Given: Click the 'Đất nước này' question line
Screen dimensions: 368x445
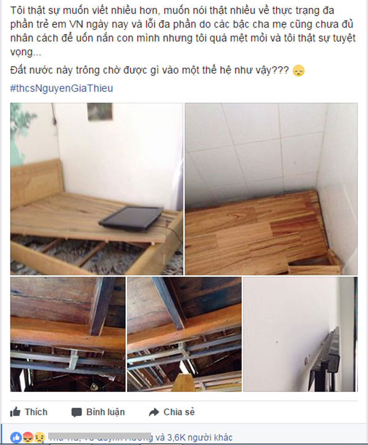Looking at the screenshot, I should [150, 70].
